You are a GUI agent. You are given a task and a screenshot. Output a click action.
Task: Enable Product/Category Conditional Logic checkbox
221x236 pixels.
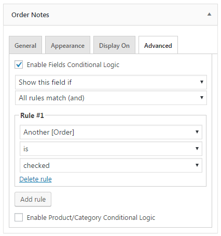pyautogui.click(x=19, y=217)
